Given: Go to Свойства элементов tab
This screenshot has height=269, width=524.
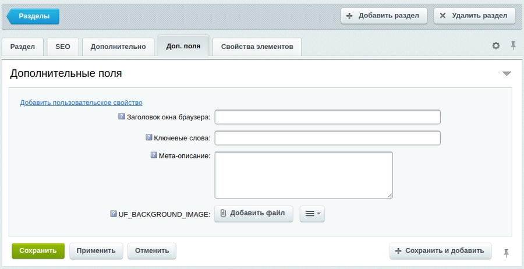Looking at the screenshot, I should (x=257, y=47).
